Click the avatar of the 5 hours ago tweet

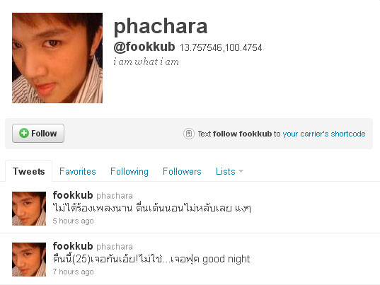(29, 209)
